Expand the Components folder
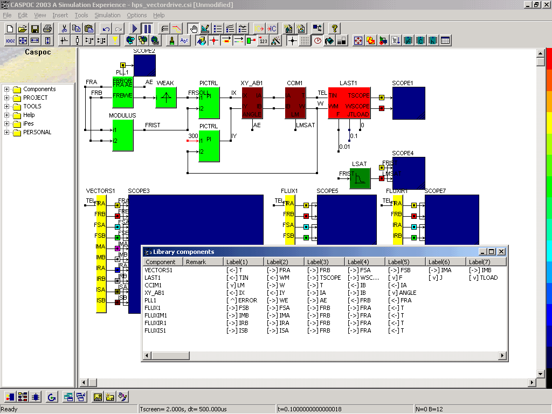 [x=6, y=89]
